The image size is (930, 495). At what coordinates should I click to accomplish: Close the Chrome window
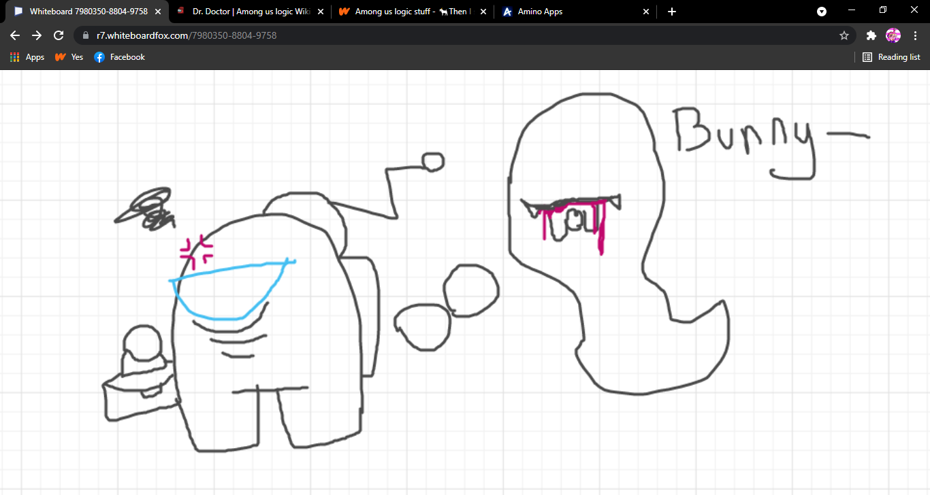coord(914,10)
